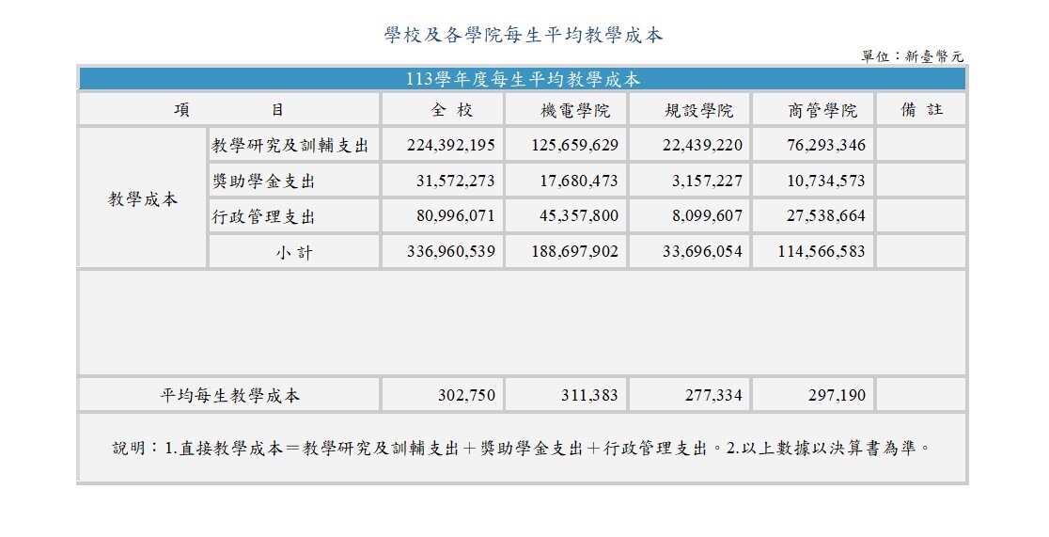This screenshot has height=537, width=1049.
Task: Select the 機電學院 average cost 311,383
Action: click(587, 396)
